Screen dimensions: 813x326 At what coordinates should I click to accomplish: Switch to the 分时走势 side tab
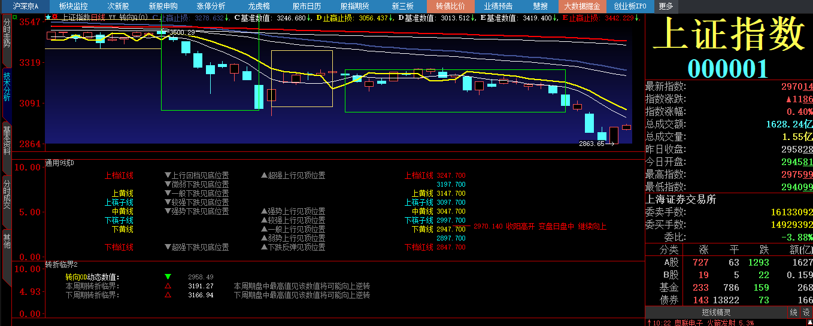pos(7,33)
